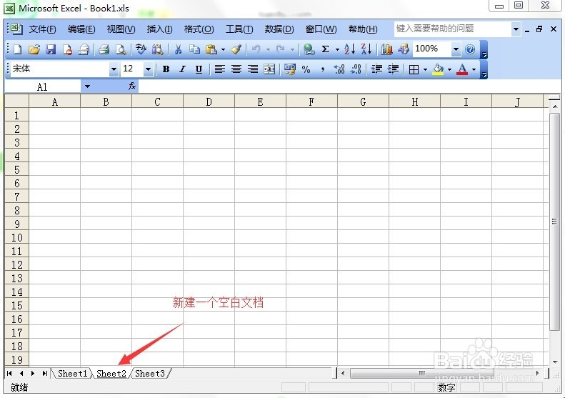
Task: Launch the Chart Wizard icon
Action: pyautogui.click(x=386, y=49)
